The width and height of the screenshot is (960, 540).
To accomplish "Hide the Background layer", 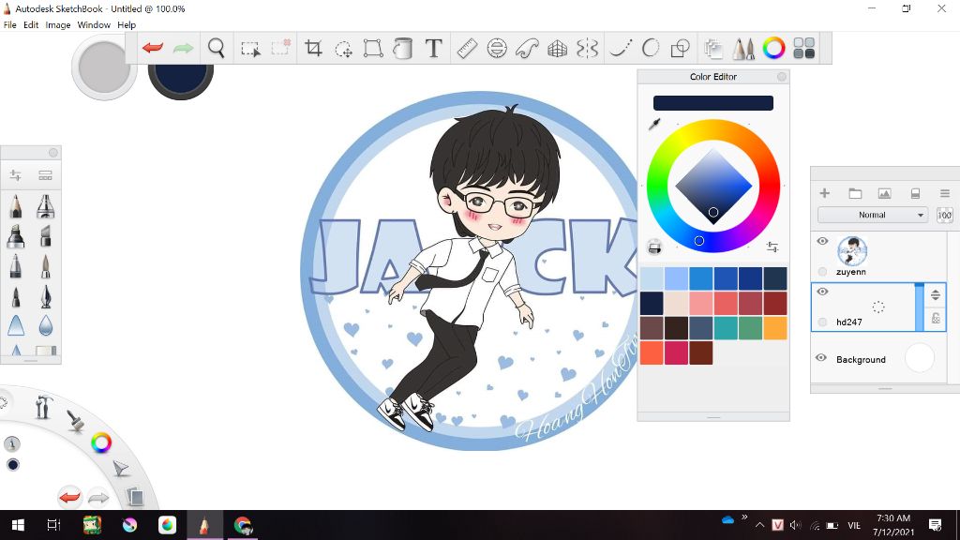I will 821,358.
